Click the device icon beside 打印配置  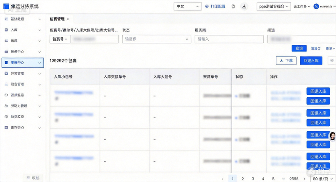233,6
